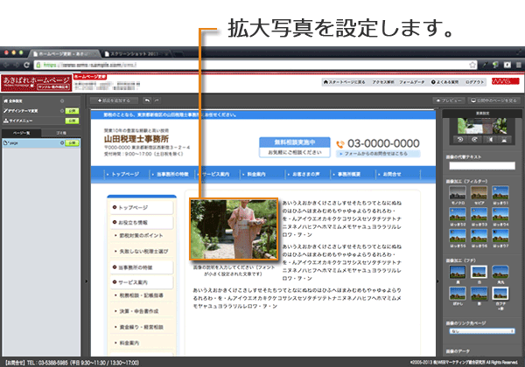Click the undo arrow in editor toolbar
The width and height of the screenshot is (525, 367).
[x=146, y=101]
